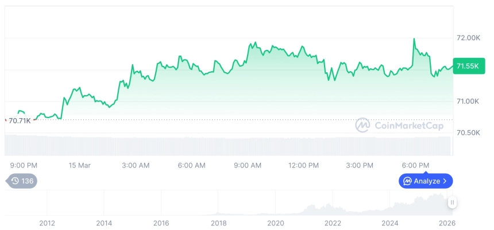Select 2022 on the overview timeline
This screenshot has width=494, height=230.
pyautogui.click(x=333, y=223)
